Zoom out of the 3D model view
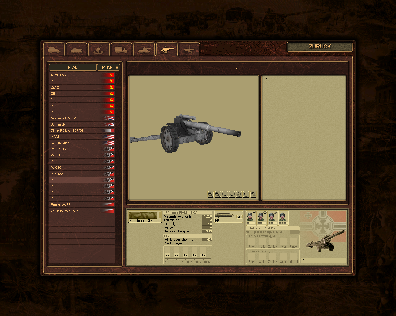Image resolution: width=396 pixels, height=316 pixels. coord(217,194)
